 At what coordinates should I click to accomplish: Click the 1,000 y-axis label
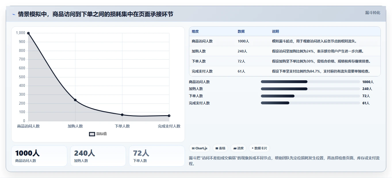tap(21, 33)
